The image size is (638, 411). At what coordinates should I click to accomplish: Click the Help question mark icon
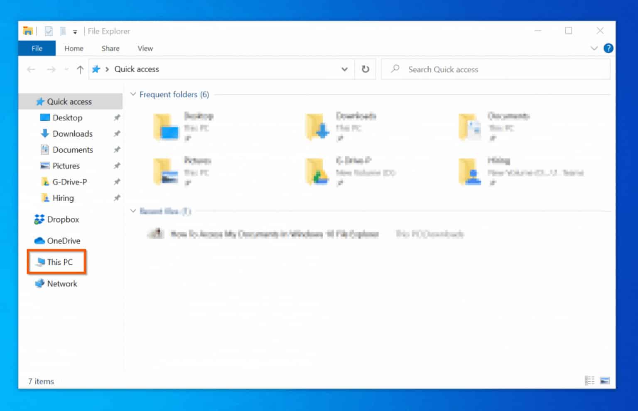[608, 48]
